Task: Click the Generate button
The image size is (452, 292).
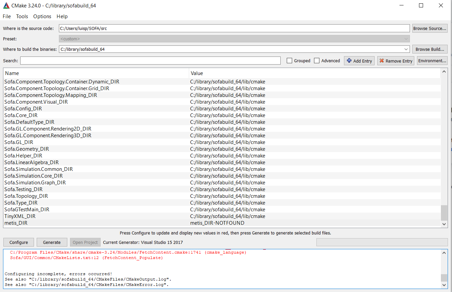Action: tap(52, 242)
